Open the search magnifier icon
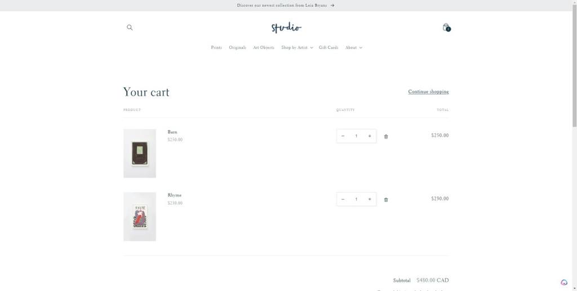577x291 pixels. click(130, 27)
